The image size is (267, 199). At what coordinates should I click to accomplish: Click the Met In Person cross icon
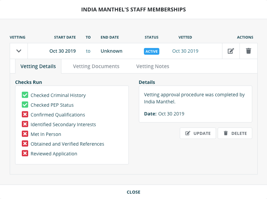25,134
